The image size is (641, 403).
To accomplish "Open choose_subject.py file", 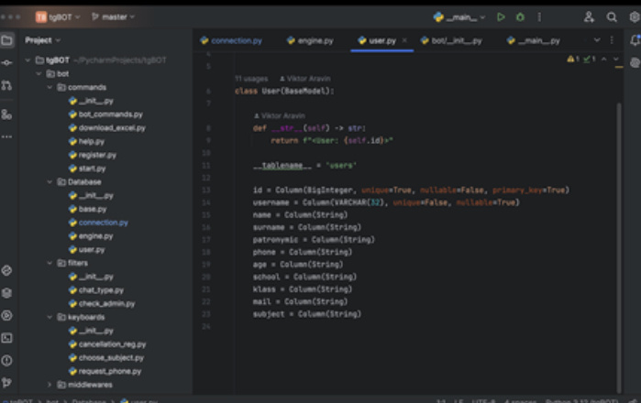I will tap(106, 358).
